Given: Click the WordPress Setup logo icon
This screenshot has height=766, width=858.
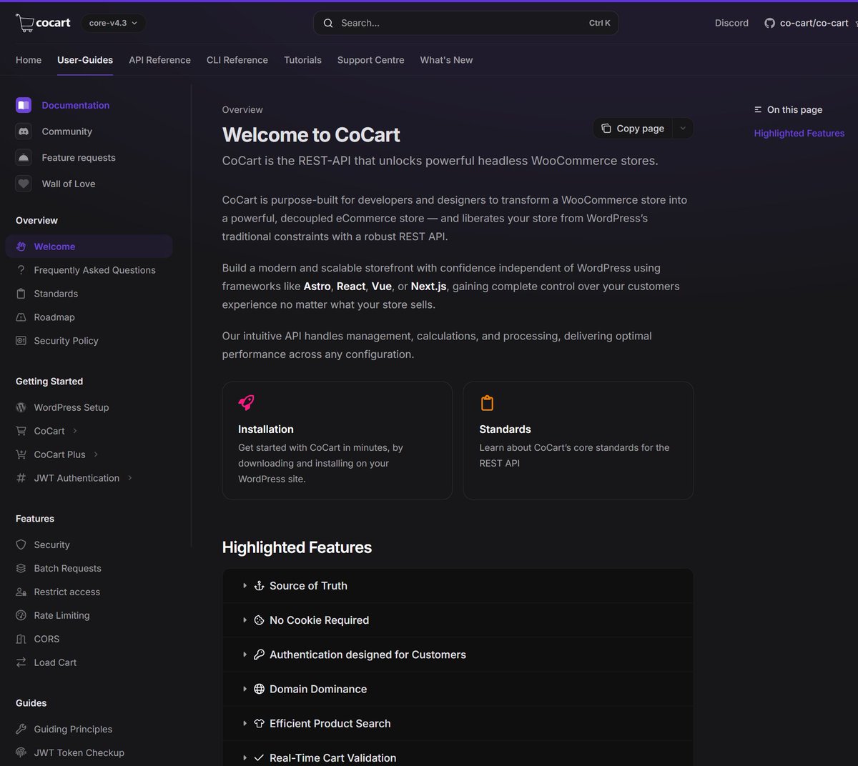Looking at the screenshot, I should tap(21, 407).
